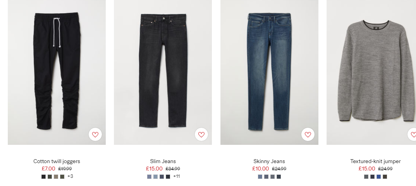
Task: Favorite the Cotton twill joggers with heart icon
Action: click(x=95, y=134)
